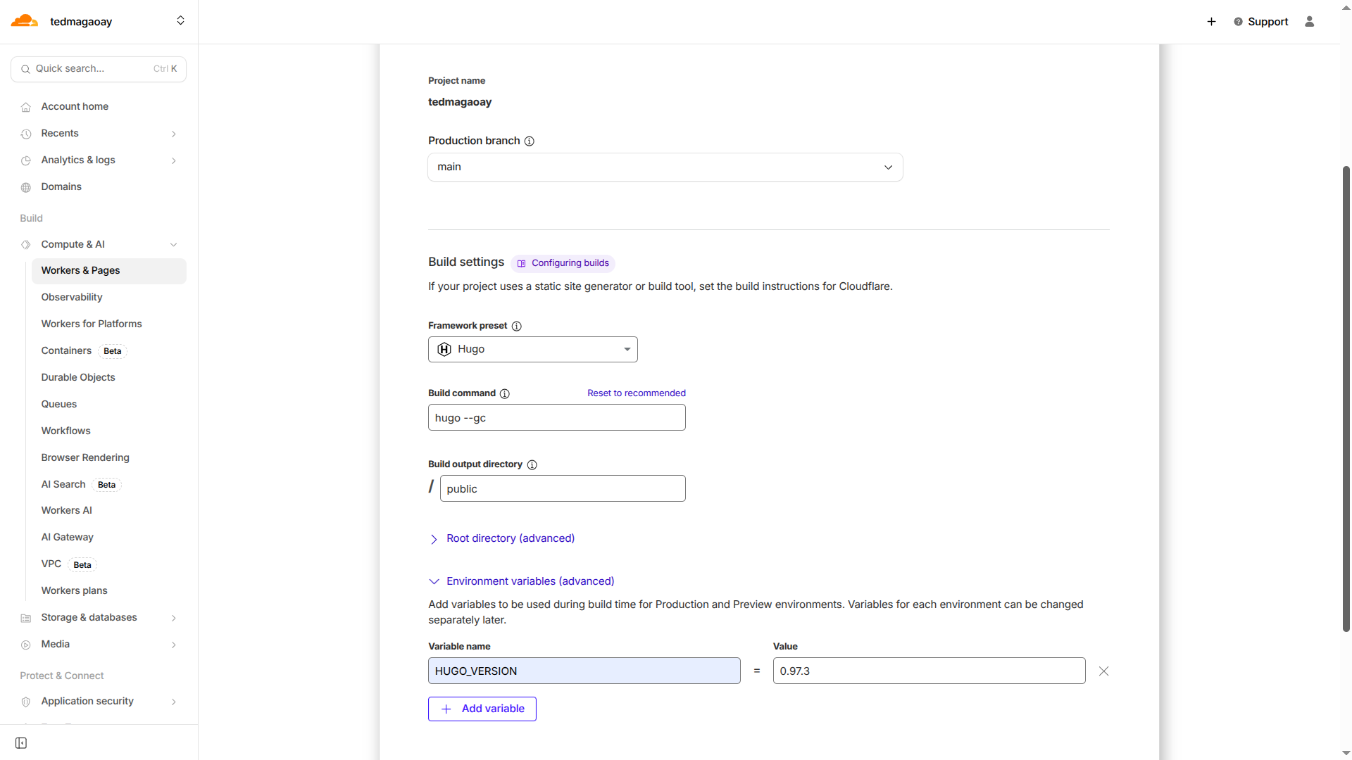
Task: Remove the HUGO_VERSION variable with X icon
Action: (1103, 671)
